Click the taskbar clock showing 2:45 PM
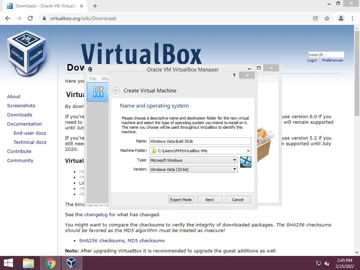Viewport: 360px width, 270px height. point(345,263)
